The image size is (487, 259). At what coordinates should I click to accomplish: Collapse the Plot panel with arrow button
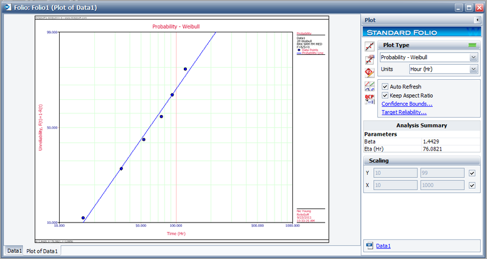(477, 20)
